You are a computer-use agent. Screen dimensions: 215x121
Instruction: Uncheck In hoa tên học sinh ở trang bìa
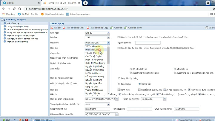coord(120,94)
